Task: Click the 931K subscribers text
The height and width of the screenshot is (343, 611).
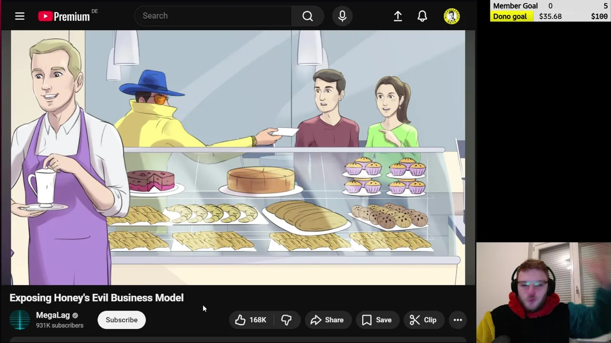Action: (60, 325)
